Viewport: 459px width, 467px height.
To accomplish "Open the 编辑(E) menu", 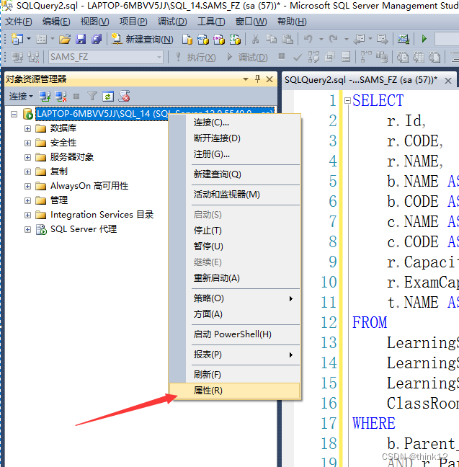I will [x=56, y=22].
